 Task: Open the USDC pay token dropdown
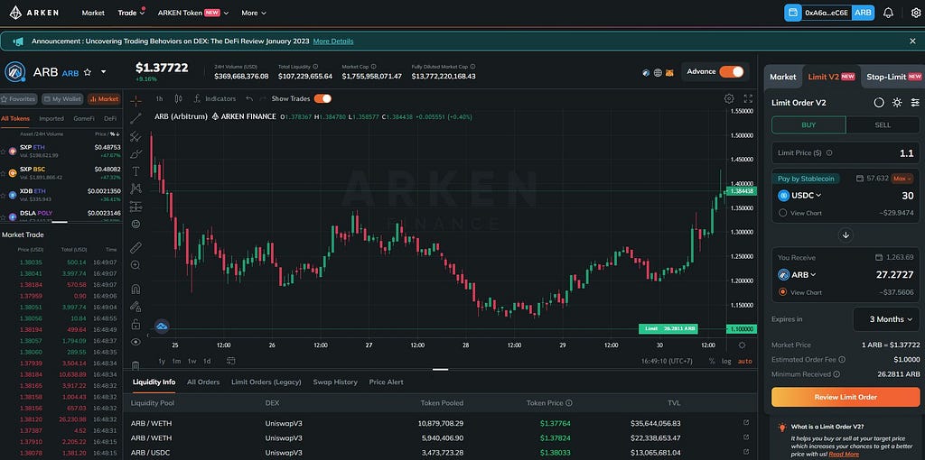(800, 196)
